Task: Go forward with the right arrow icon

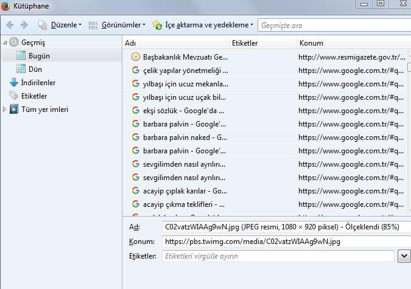Action: 24,25
